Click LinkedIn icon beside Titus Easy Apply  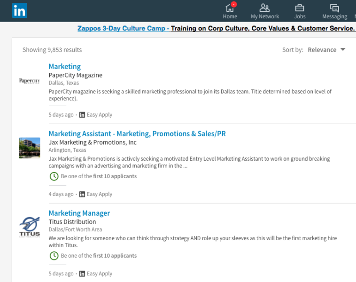click(82, 274)
